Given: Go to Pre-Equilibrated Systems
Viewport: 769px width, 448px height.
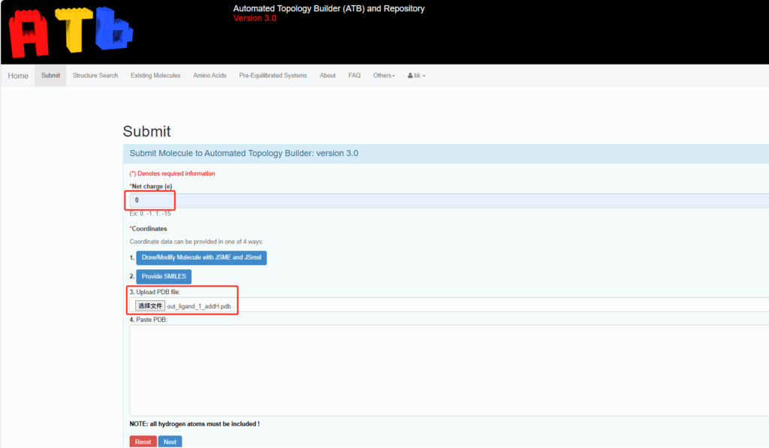Looking at the screenshot, I should (x=273, y=76).
